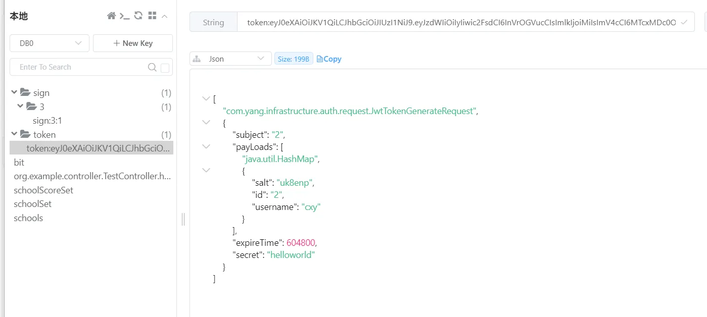Click the panel resize divider handle

(183, 219)
